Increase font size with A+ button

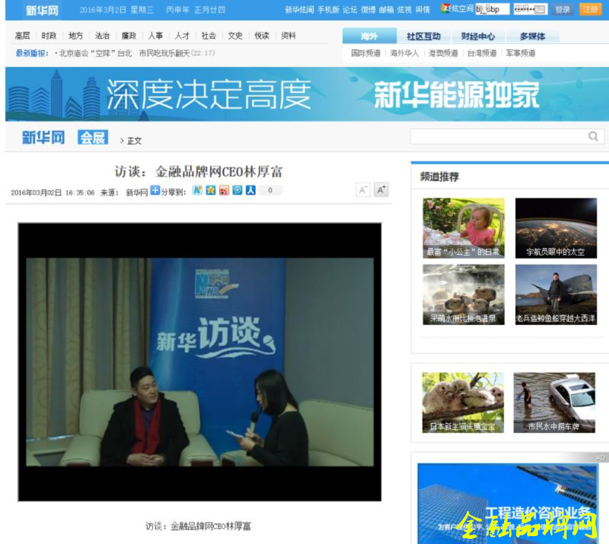pos(381,190)
